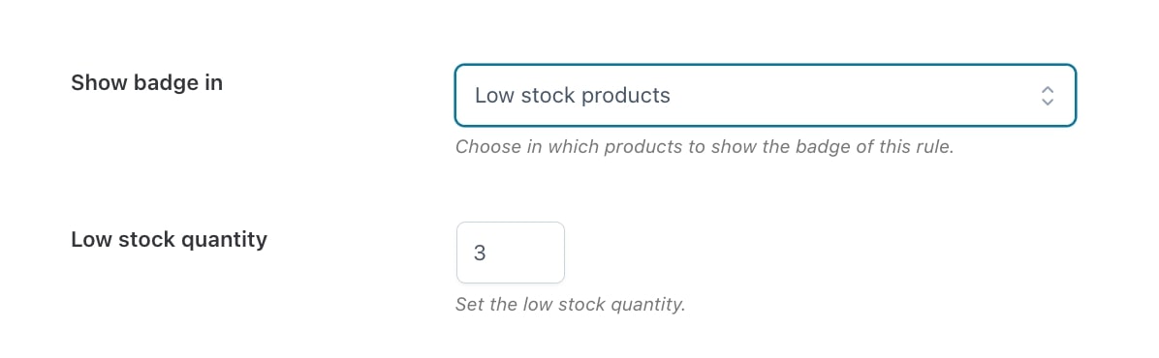Focus the Low stock quantity input field
Screen dimensions: 1159x358
(x=510, y=253)
